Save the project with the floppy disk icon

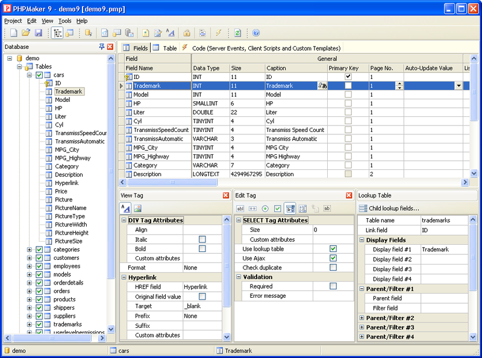pyautogui.click(x=39, y=33)
